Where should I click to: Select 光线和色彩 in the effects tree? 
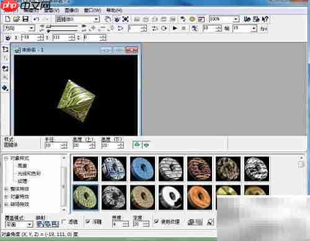coord(29,173)
